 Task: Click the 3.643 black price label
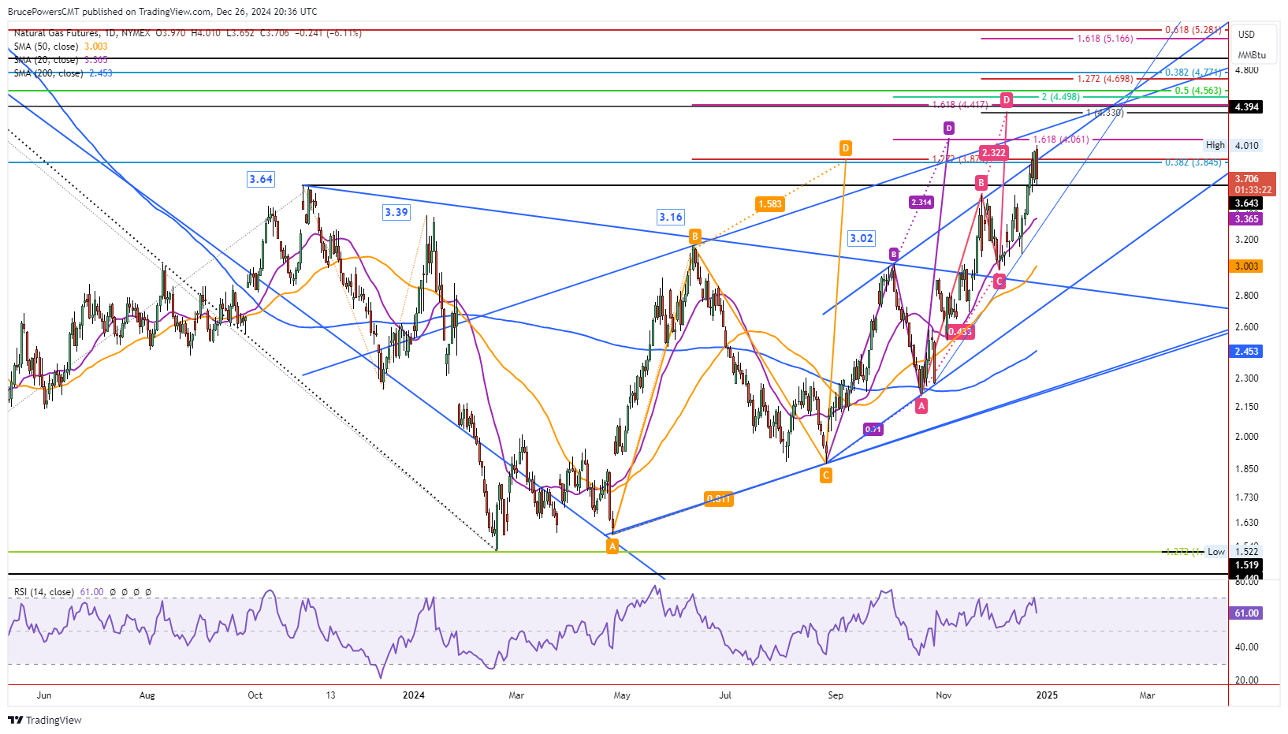1246,203
